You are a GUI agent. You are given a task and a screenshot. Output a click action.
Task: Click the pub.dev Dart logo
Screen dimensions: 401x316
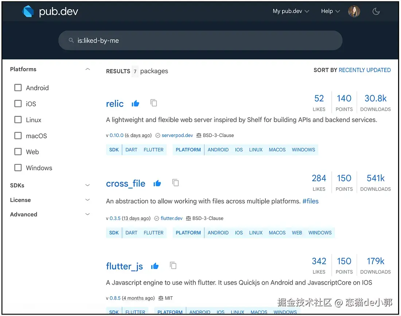click(28, 11)
